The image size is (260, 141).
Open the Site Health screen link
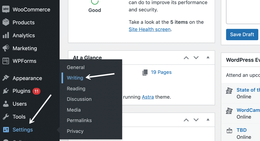(149, 29)
